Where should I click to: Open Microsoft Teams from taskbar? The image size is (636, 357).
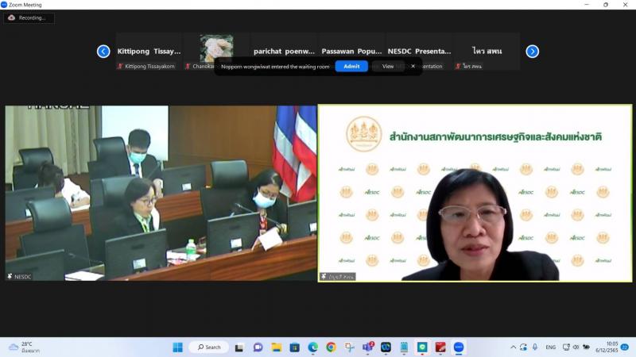[368, 347]
